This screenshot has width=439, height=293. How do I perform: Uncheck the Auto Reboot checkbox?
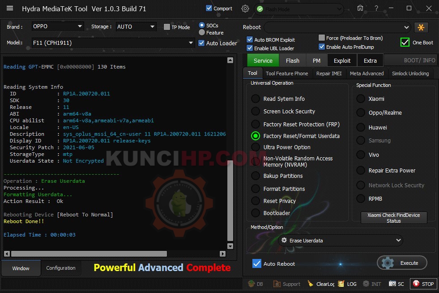click(257, 263)
